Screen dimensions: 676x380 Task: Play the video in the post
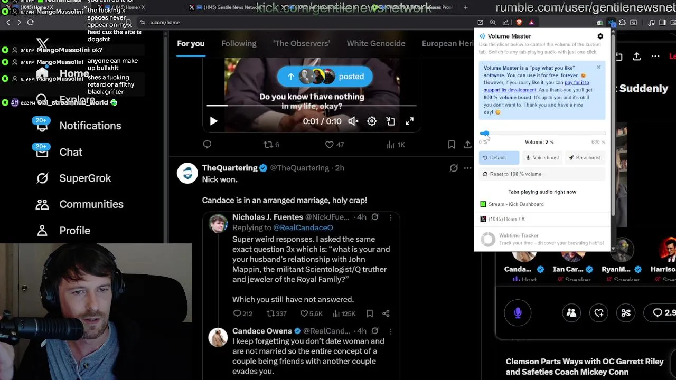coord(213,121)
